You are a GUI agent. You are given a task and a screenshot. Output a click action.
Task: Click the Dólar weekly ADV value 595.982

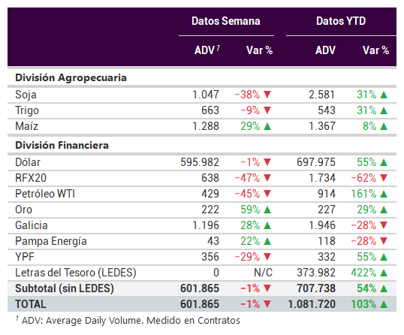coord(200,162)
